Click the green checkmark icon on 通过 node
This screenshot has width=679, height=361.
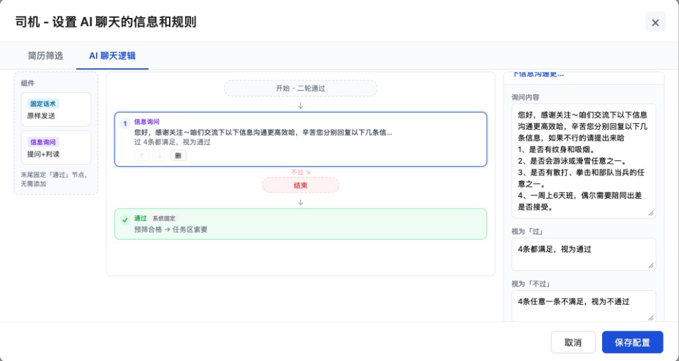pos(125,220)
